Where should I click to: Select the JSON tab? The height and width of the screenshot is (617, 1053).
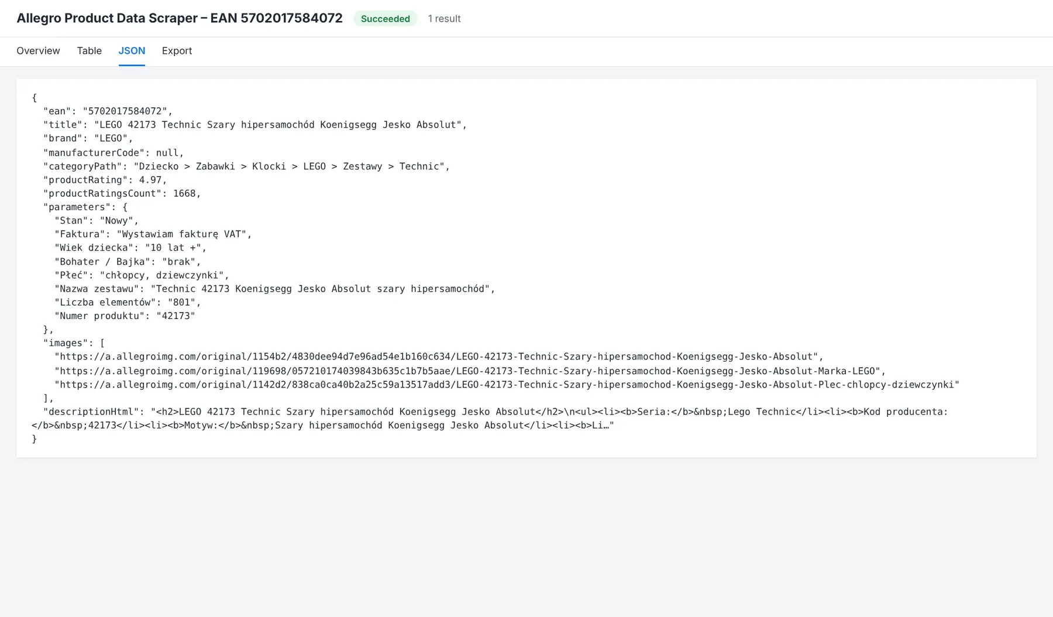coord(132,51)
